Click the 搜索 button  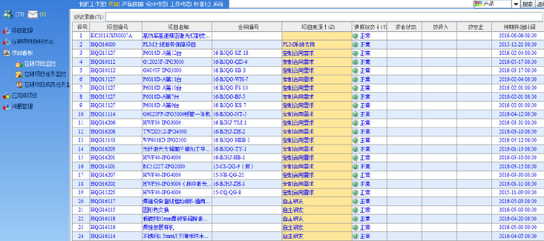click(x=528, y=4)
